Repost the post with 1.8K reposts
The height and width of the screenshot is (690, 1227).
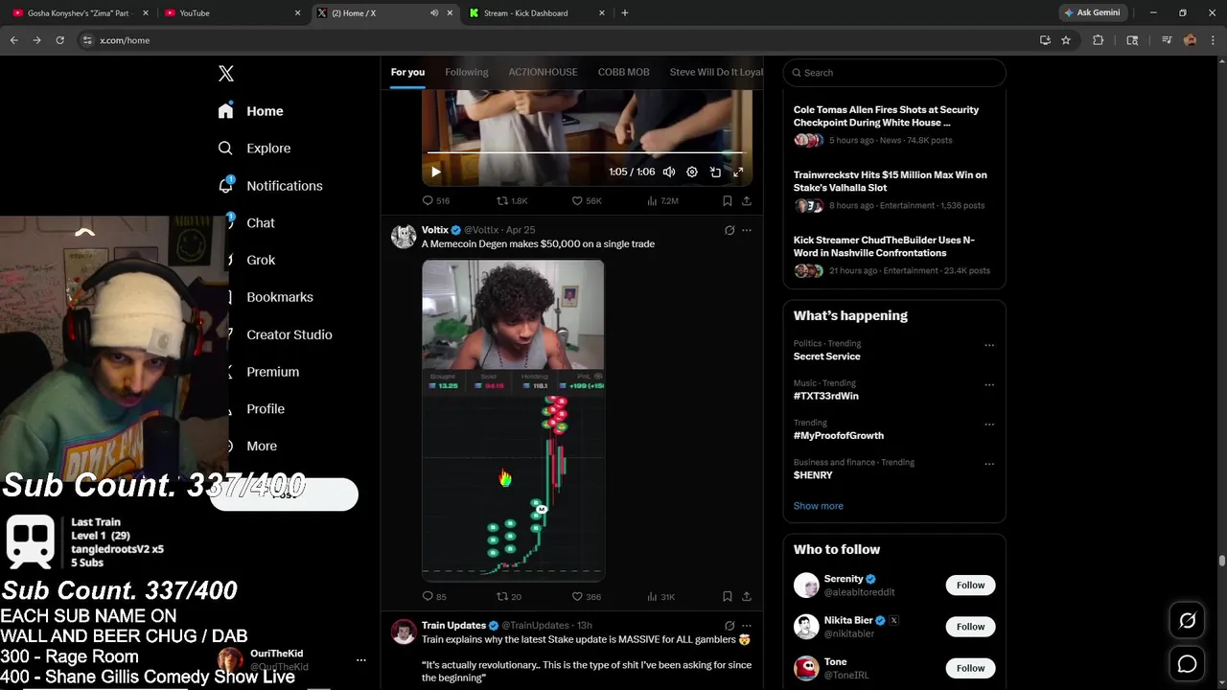(512, 201)
